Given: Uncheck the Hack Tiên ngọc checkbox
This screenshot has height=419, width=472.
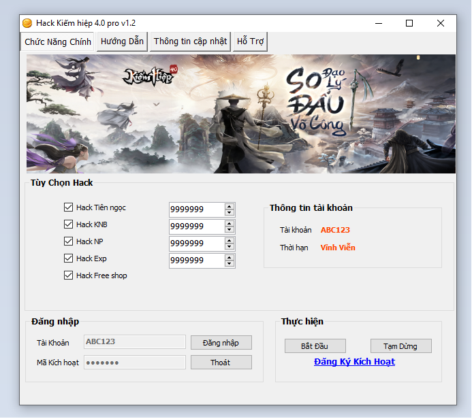Looking at the screenshot, I should tap(68, 207).
